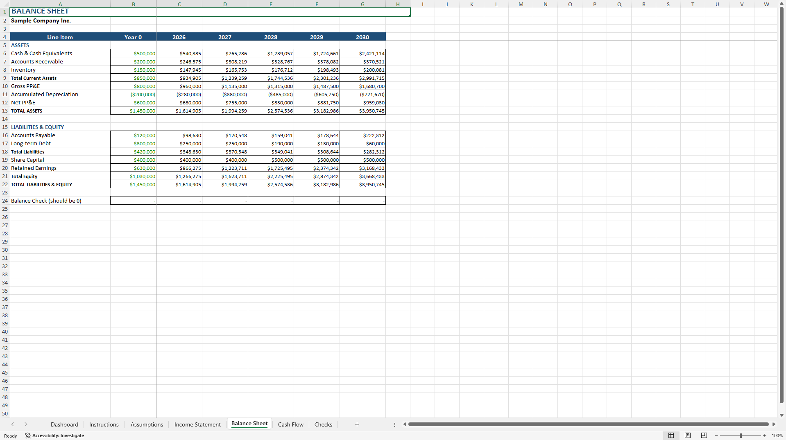Select Gross PP&E 2027 value $1,135,000
This screenshot has width=786, height=440.
(x=225, y=86)
